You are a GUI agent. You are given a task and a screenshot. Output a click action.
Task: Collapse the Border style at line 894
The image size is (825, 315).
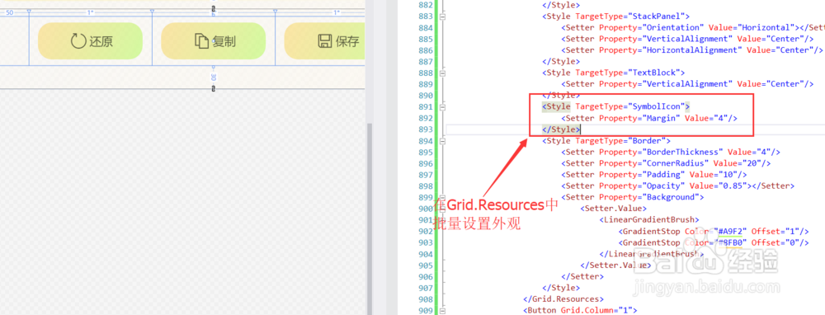441,141
